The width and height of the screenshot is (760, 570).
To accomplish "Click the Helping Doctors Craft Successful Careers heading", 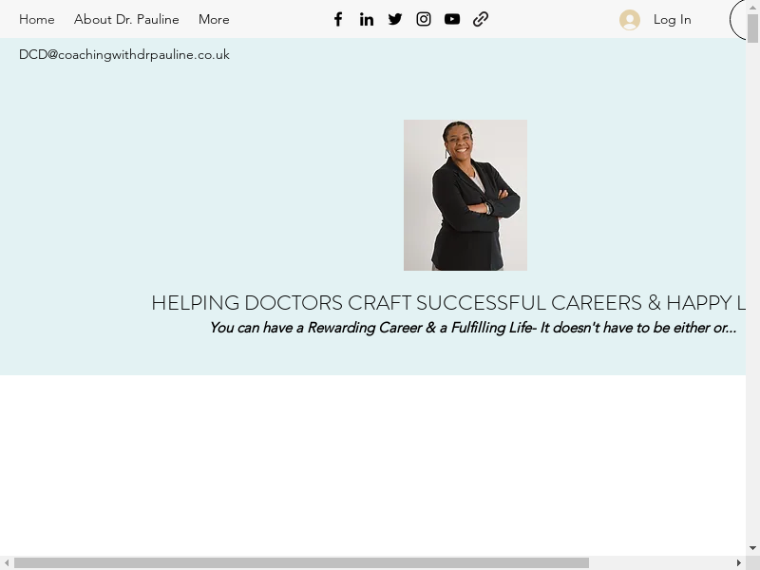I will point(448,303).
